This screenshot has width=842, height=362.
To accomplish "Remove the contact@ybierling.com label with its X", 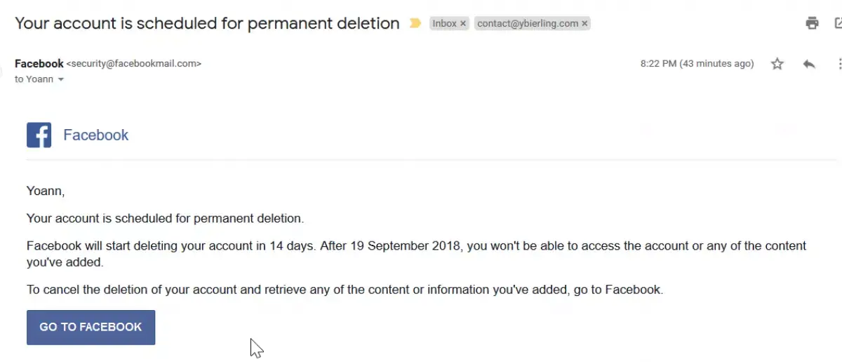I will click(x=584, y=23).
